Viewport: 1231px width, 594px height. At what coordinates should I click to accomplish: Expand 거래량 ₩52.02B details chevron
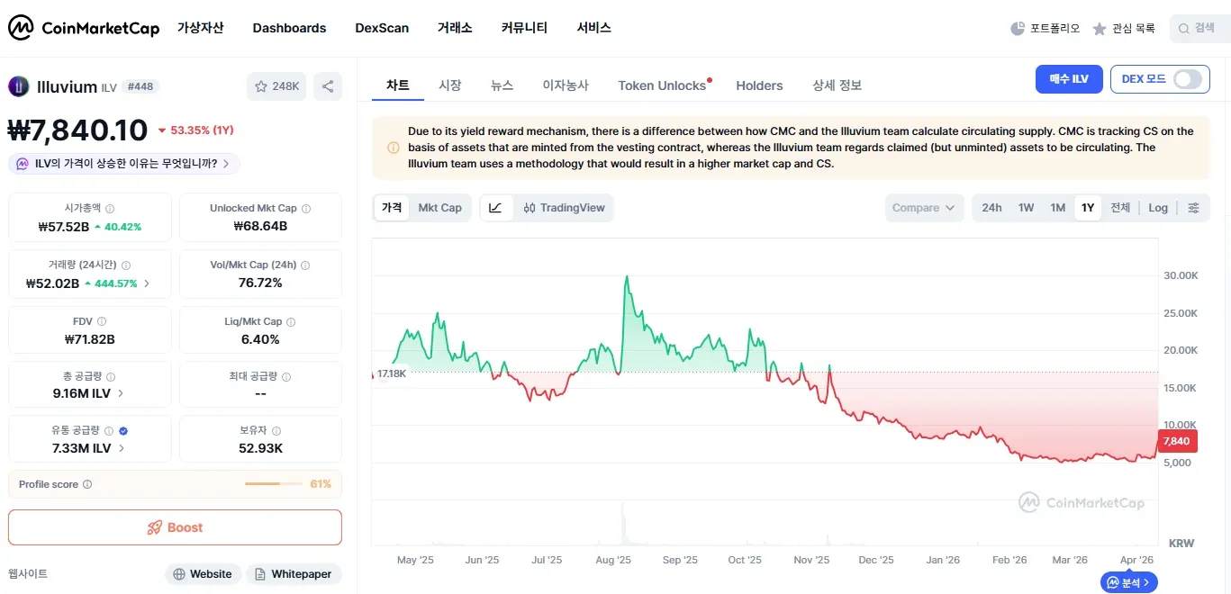pos(147,283)
